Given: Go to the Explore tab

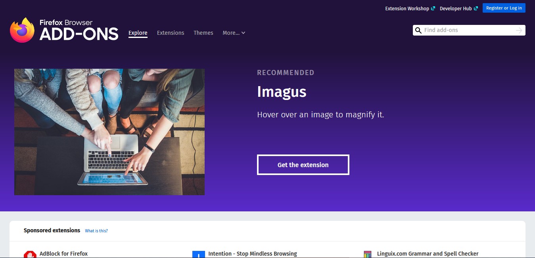Looking at the screenshot, I should tap(138, 33).
